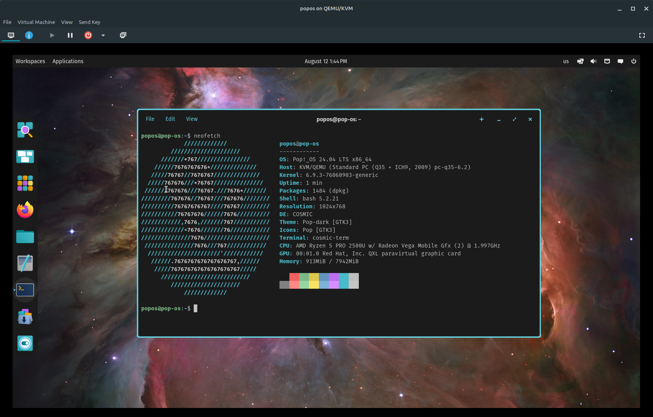This screenshot has width=653, height=417.
Task: Show the graphical console view
Action: 11,35
